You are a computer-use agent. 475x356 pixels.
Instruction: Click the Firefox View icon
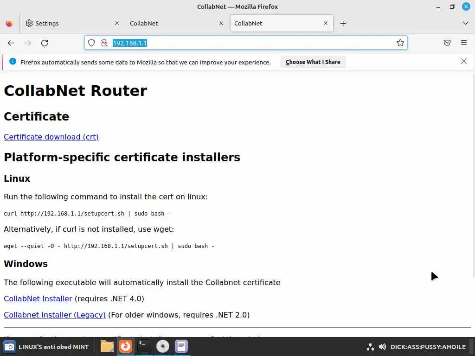pyautogui.click(x=9, y=23)
